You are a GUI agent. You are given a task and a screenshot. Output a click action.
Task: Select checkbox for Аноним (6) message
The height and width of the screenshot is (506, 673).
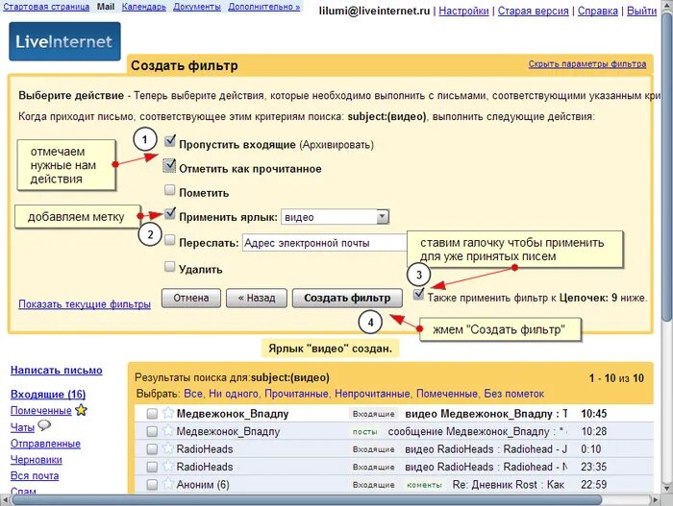coord(152,485)
